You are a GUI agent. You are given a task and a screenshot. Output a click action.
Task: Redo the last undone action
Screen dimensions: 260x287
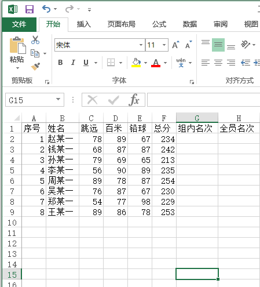[x=69, y=9]
